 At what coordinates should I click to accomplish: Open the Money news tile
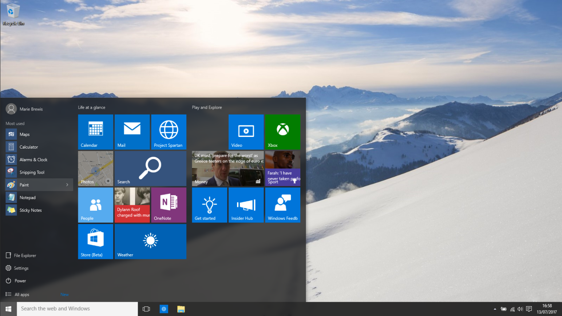(228, 169)
